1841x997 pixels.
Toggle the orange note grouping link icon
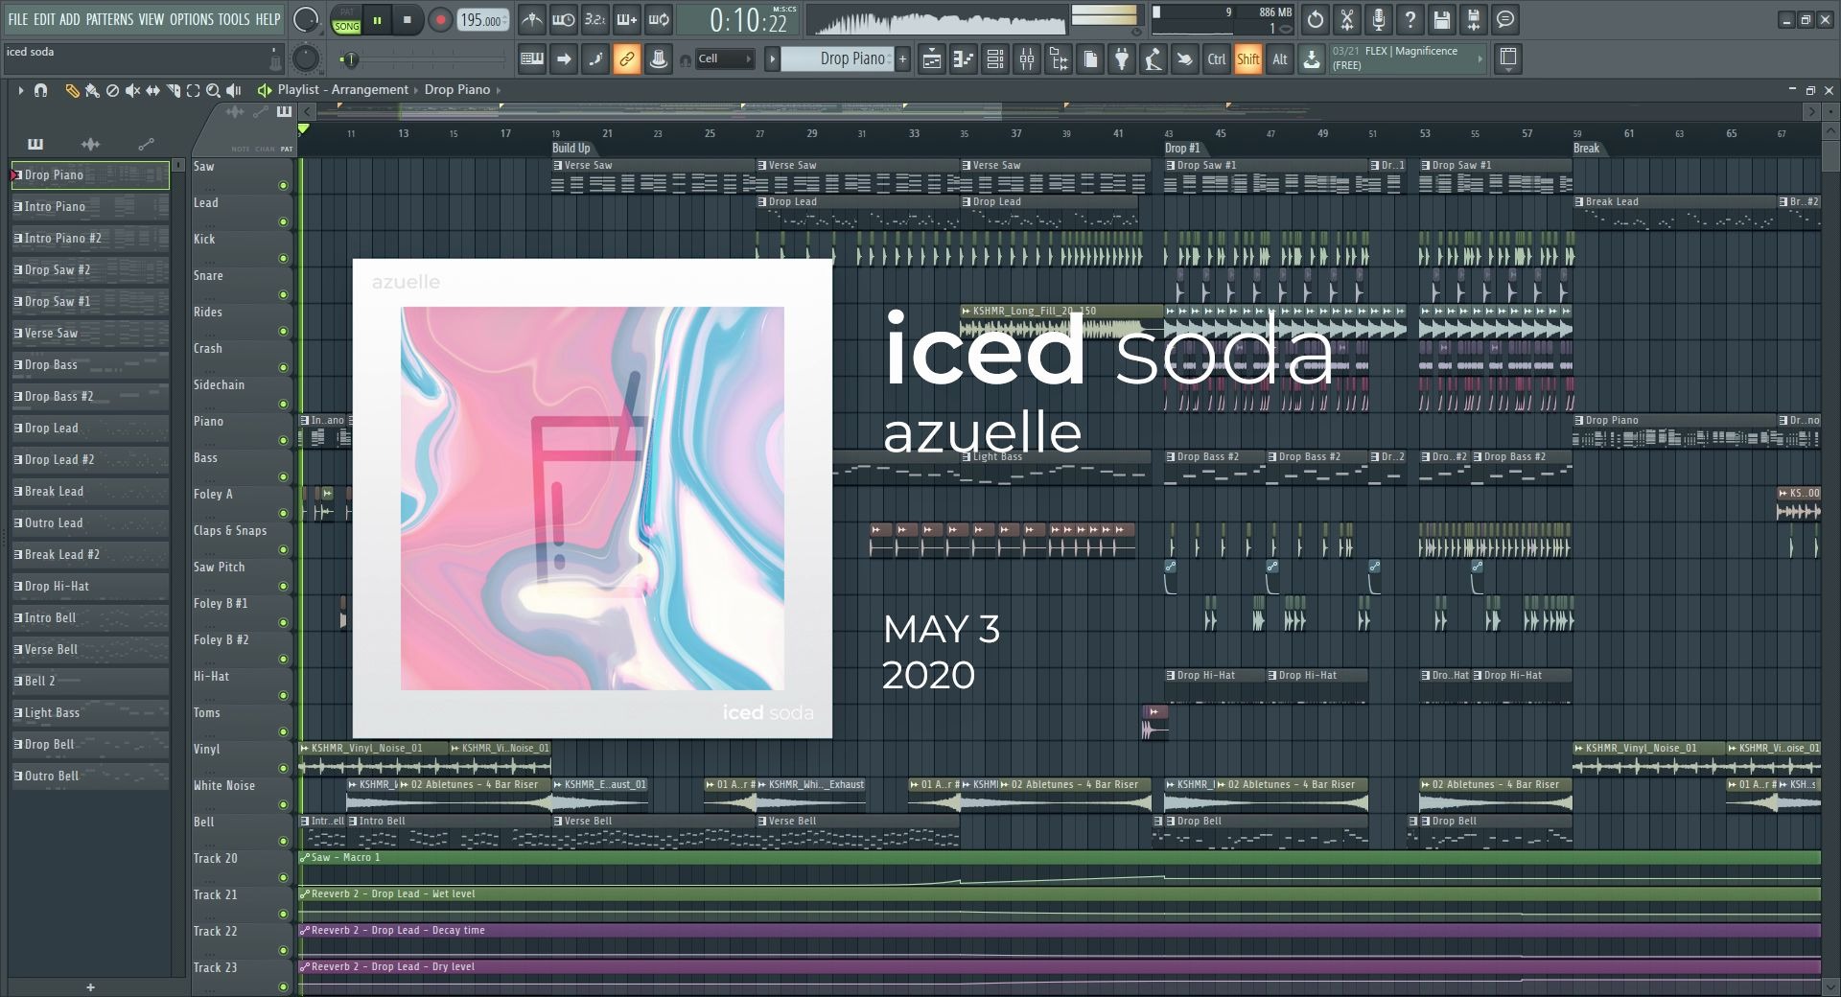[626, 59]
